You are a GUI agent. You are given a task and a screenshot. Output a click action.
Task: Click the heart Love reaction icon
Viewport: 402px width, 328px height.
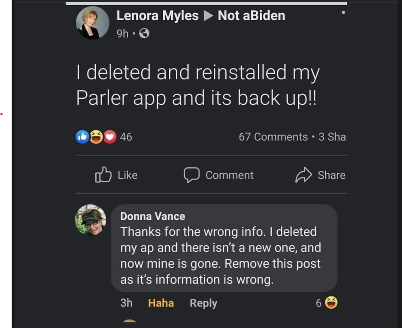point(109,137)
